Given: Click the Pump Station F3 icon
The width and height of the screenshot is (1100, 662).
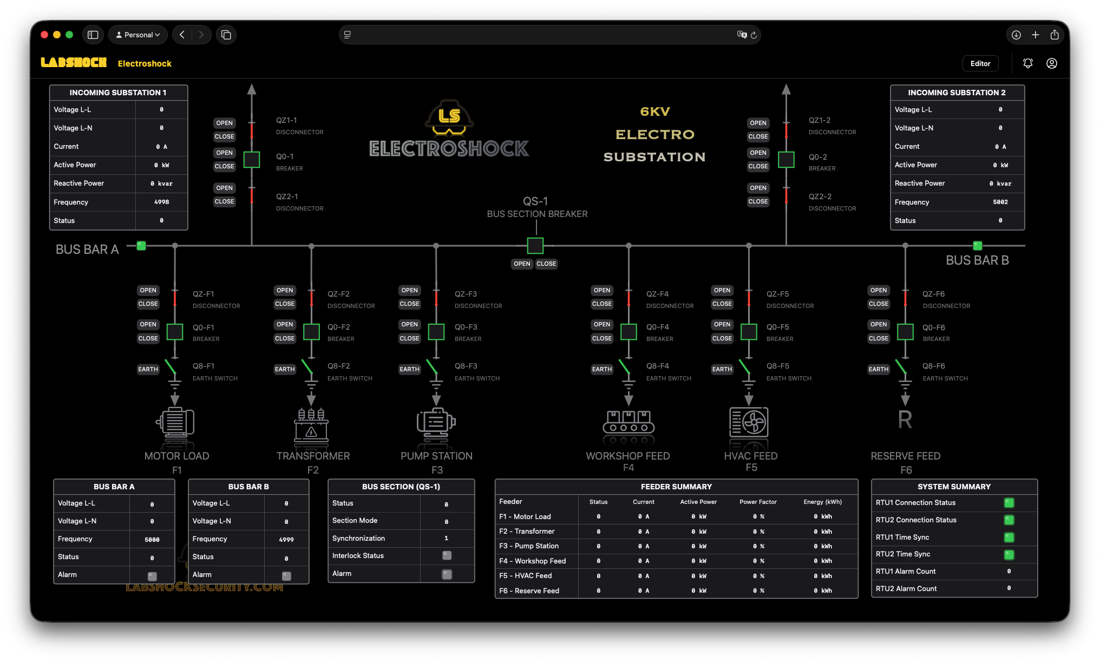Looking at the screenshot, I should click(x=436, y=422).
